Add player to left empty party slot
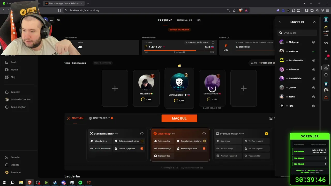This screenshot has width=331, height=186. [115, 88]
